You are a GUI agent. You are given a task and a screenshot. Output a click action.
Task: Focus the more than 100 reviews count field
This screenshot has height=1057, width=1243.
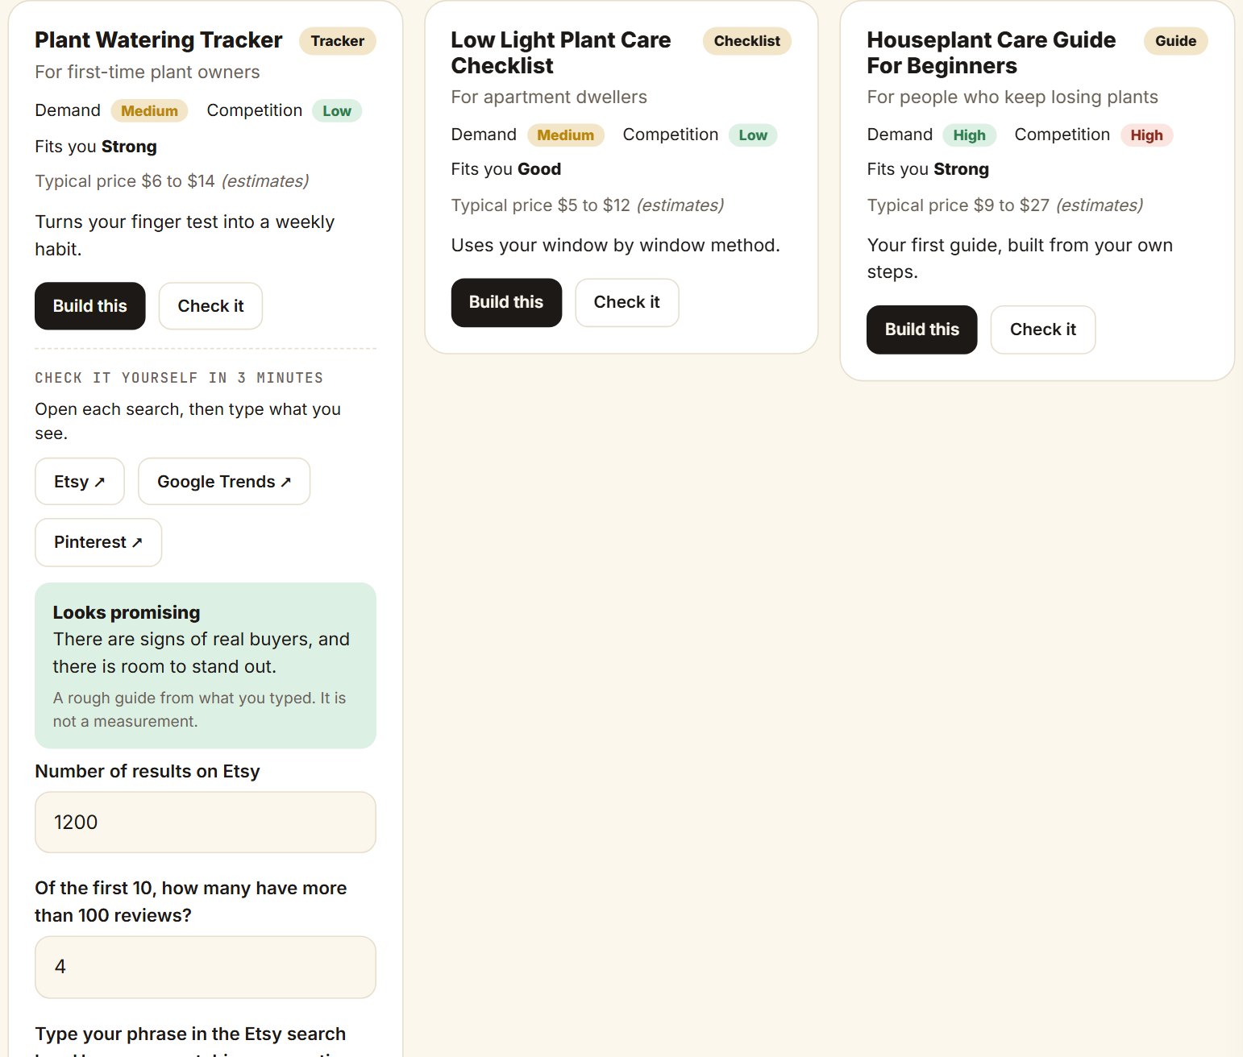(206, 967)
